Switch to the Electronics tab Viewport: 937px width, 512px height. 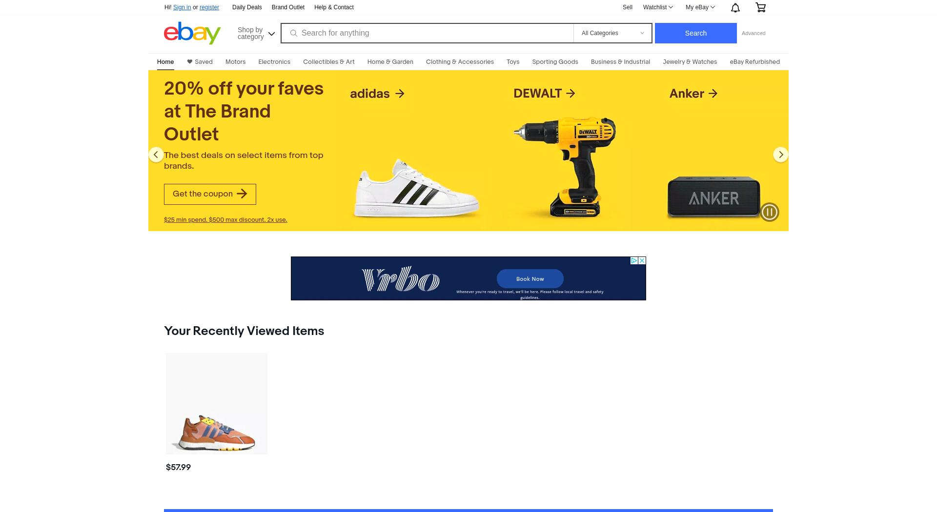(x=274, y=62)
